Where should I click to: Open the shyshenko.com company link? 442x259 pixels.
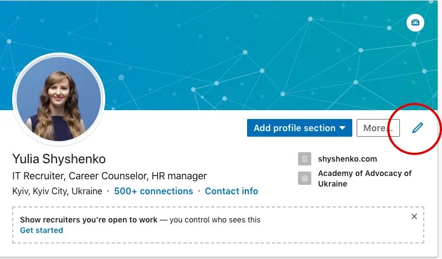[347, 159]
